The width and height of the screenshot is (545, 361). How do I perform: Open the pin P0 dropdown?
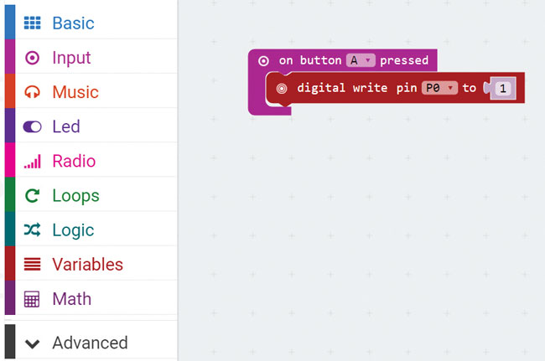[x=439, y=88]
